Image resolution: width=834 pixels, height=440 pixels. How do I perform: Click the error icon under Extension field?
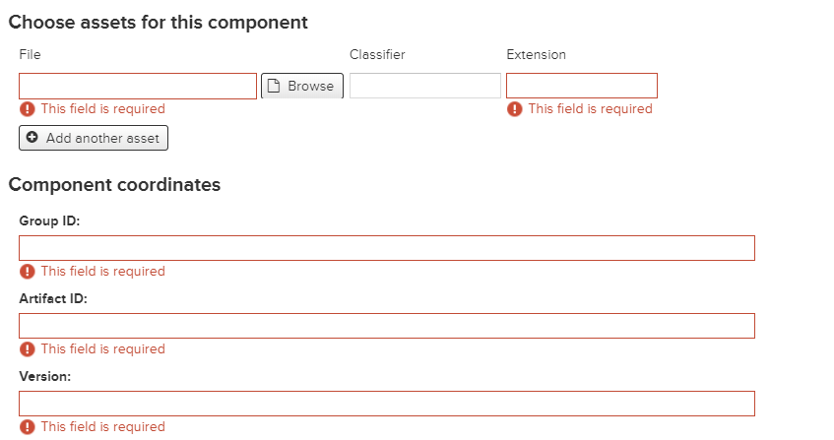click(515, 109)
